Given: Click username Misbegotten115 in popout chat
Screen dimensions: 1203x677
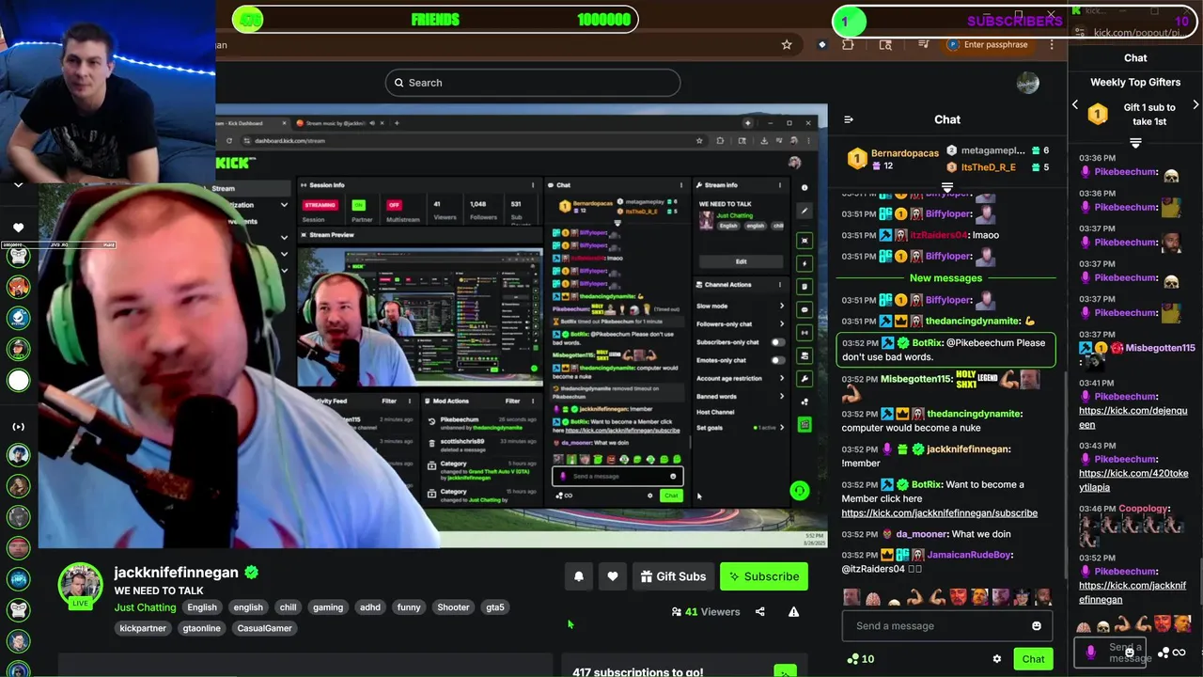Looking at the screenshot, I should [x=1161, y=348].
